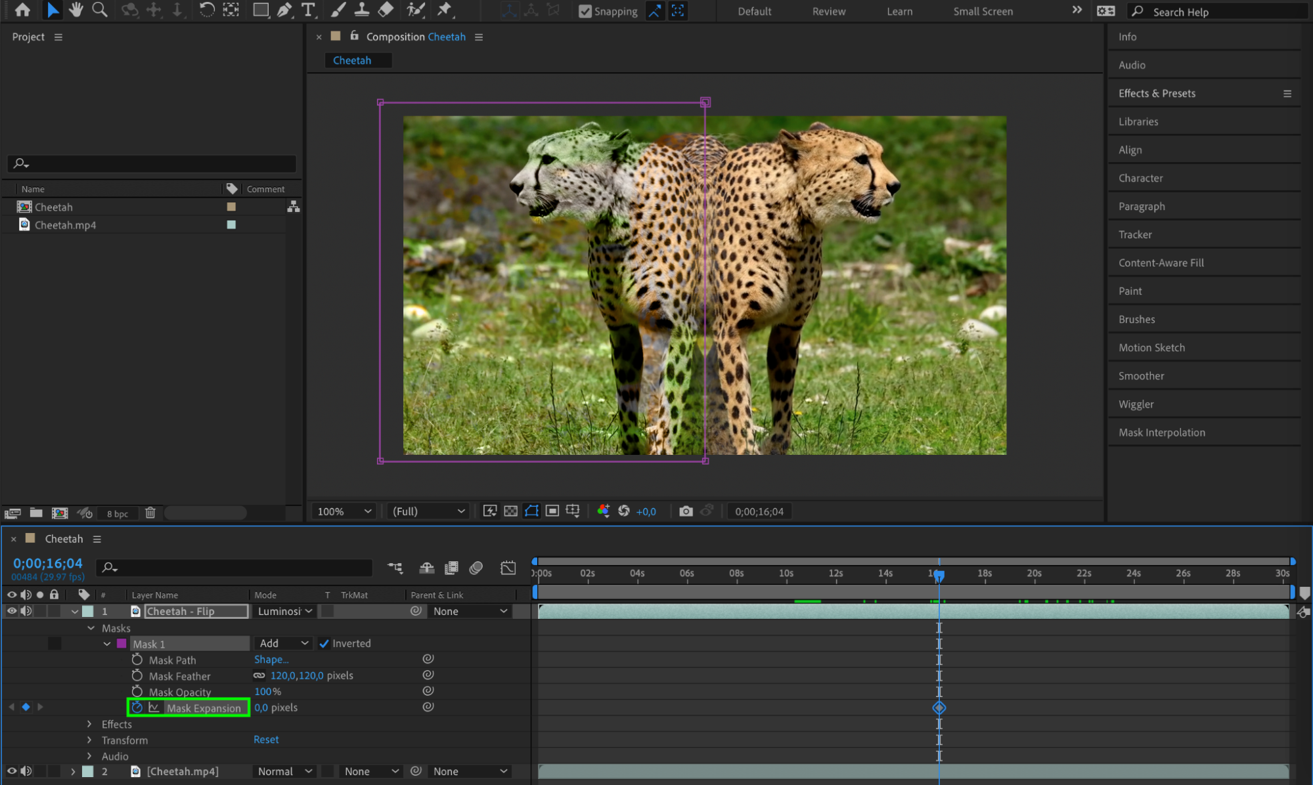Open the 100% magnification dropdown
The width and height of the screenshot is (1313, 785).
pyautogui.click(x=344, y=511)
